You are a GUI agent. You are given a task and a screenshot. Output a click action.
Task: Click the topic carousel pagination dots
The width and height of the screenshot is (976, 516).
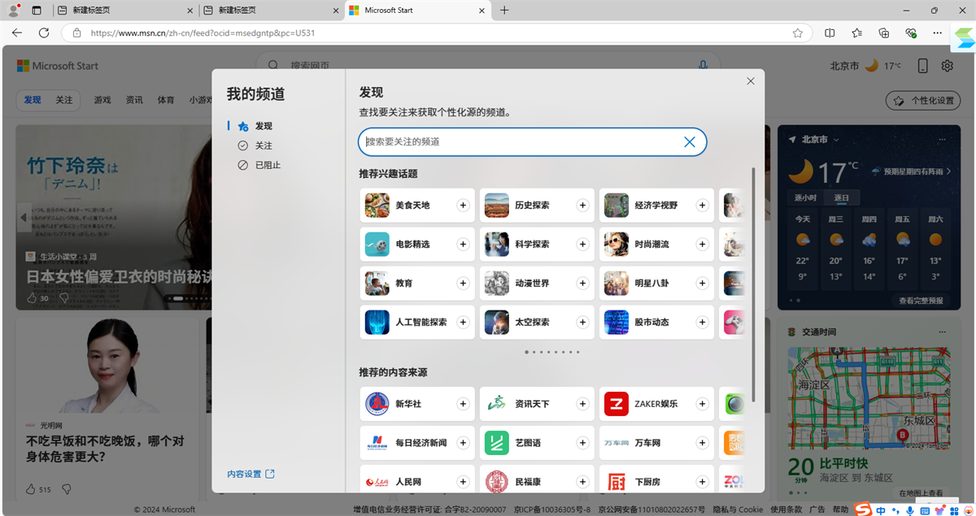pyautogui.click(x=552, y=352)
